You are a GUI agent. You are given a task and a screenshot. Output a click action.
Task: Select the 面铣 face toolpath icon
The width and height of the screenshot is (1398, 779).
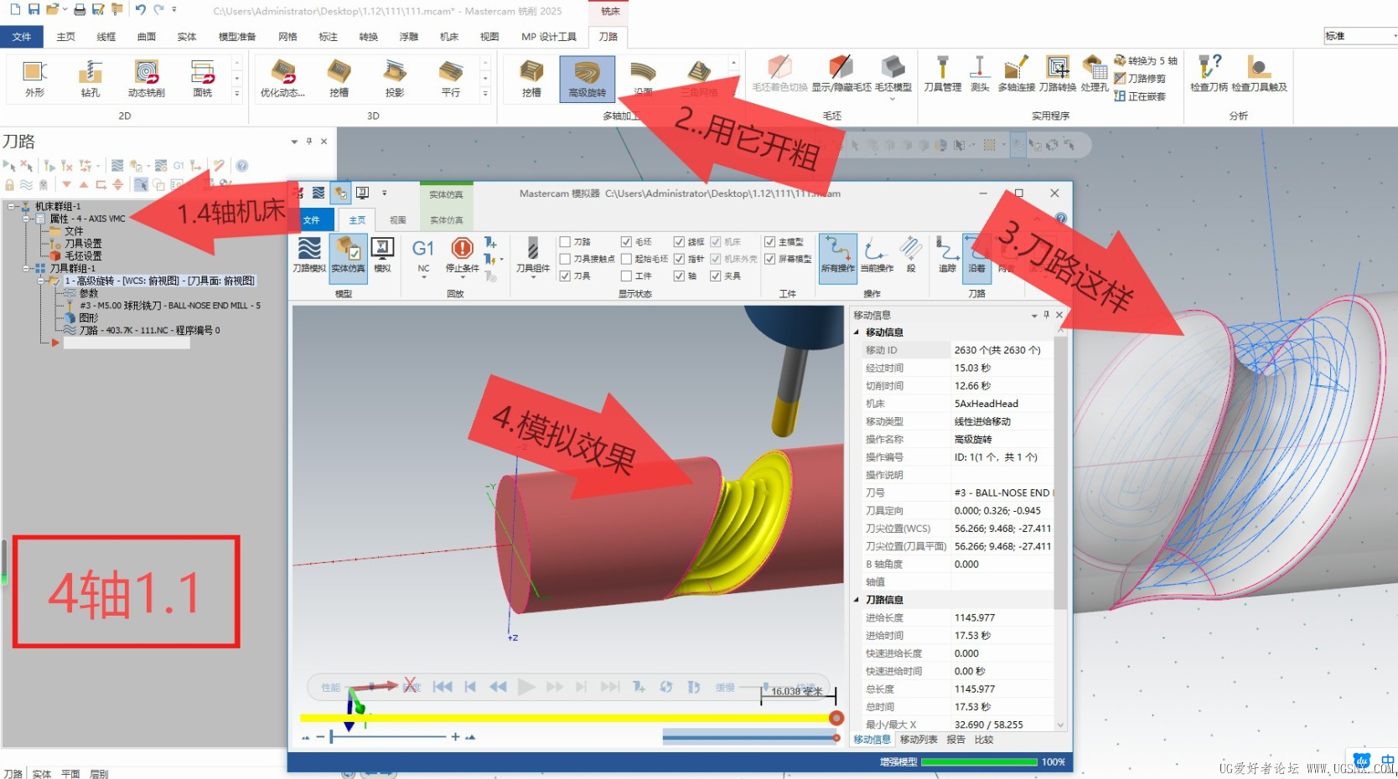pos(203,79)
